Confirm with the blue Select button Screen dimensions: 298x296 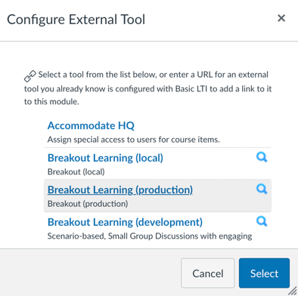coord(264,273)
